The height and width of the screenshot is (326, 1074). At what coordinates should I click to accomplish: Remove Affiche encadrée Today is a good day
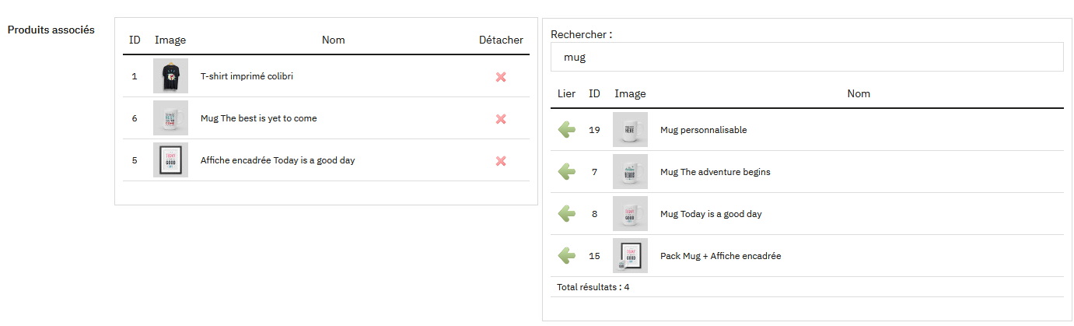[501, 161]
